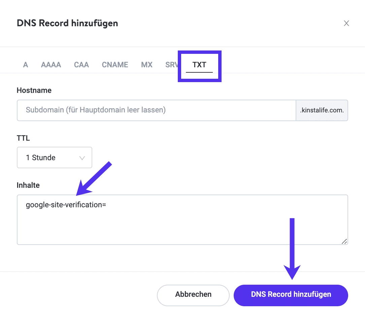Click the resize handle of the Inhalte box

click(344, 241)
